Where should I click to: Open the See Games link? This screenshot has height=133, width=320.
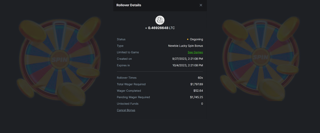tap(195, 52)
